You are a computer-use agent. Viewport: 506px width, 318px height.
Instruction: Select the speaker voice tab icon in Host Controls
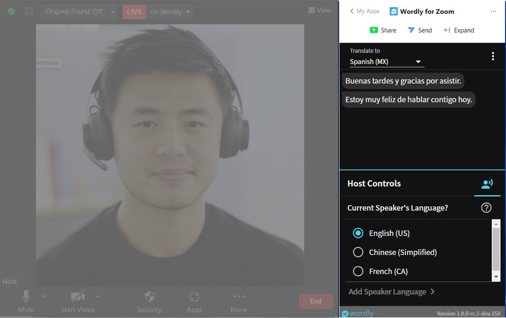(x=487, y=184)
